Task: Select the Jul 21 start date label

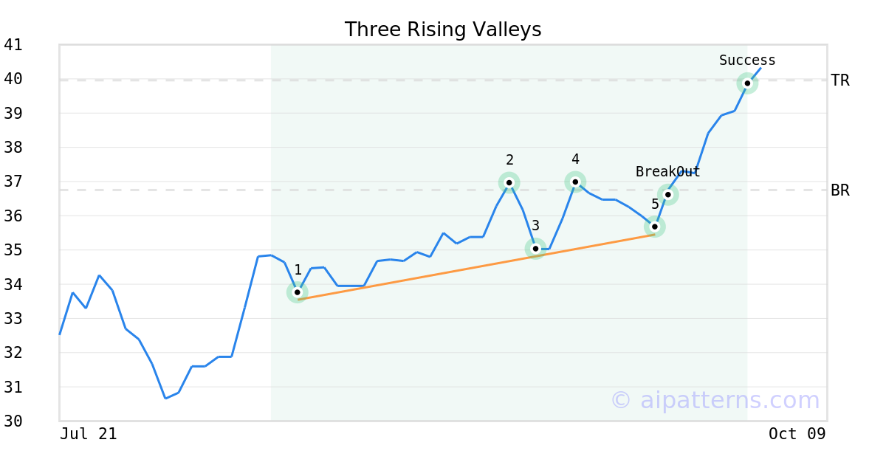Action: pos(89,434)
